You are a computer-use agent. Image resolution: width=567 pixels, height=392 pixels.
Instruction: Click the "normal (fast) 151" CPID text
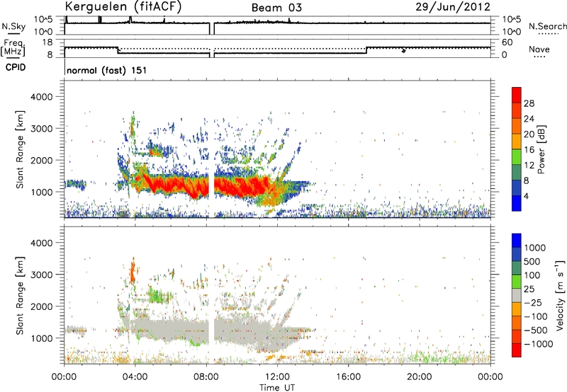107,70
